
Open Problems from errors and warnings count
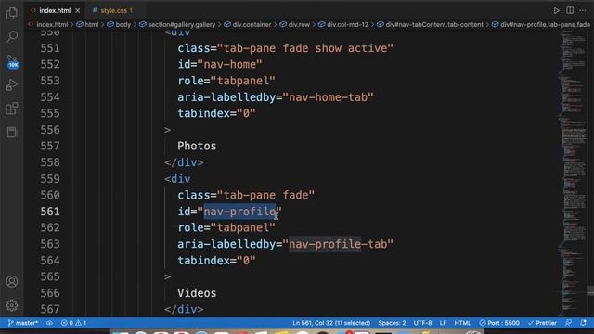click(x=73, y=323)
